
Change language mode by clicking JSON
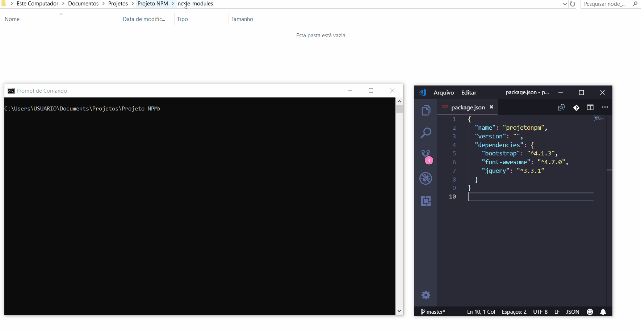click(x=573, y=312)
